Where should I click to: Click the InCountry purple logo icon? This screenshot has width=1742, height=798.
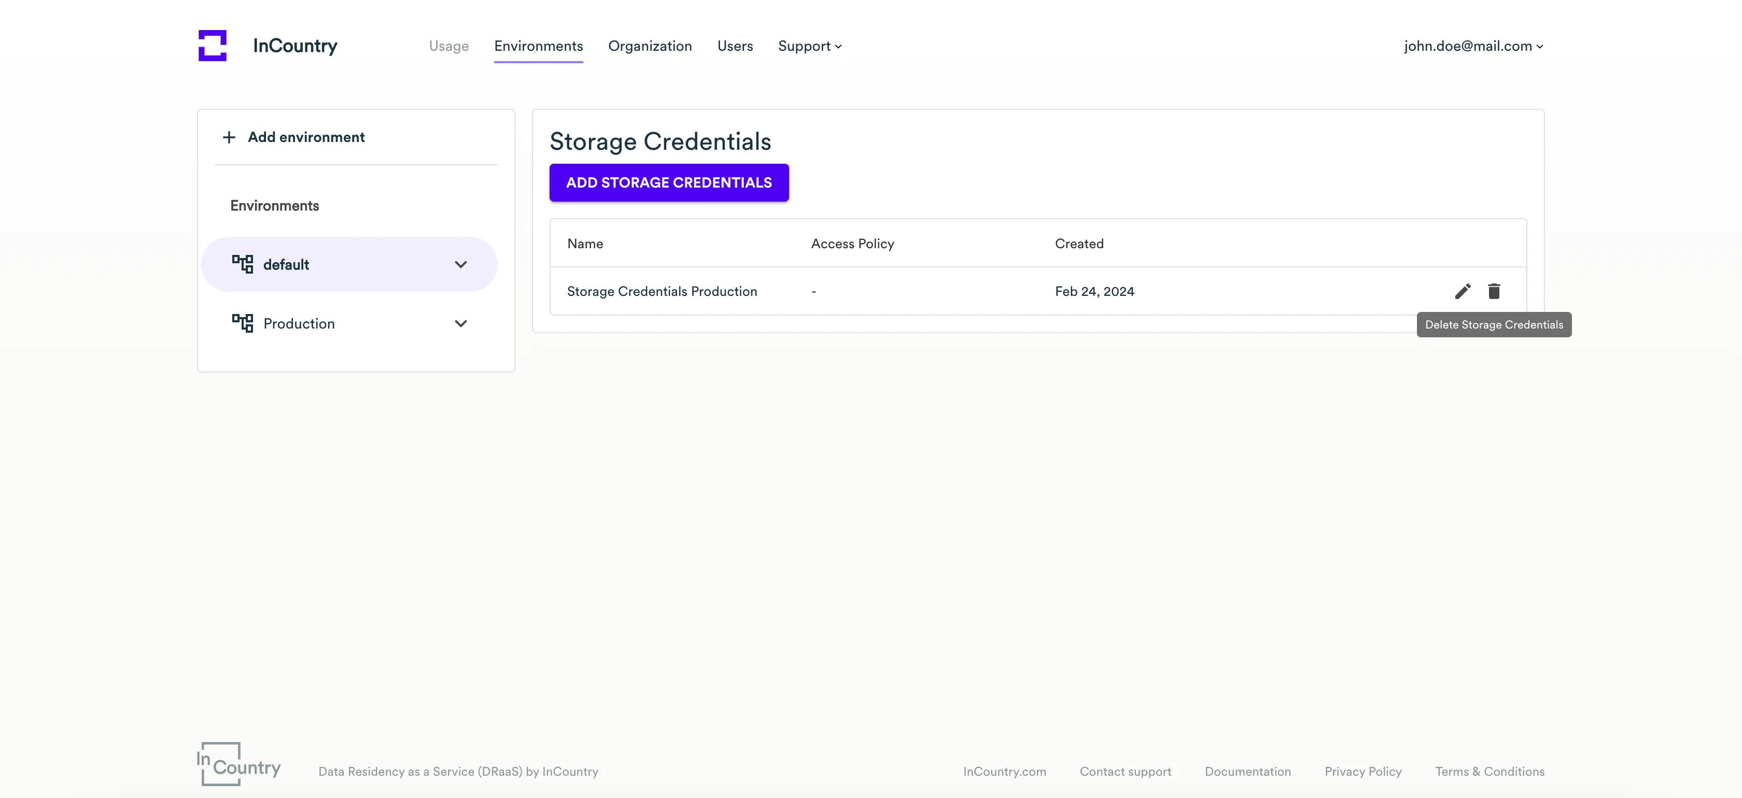point(213,45)
